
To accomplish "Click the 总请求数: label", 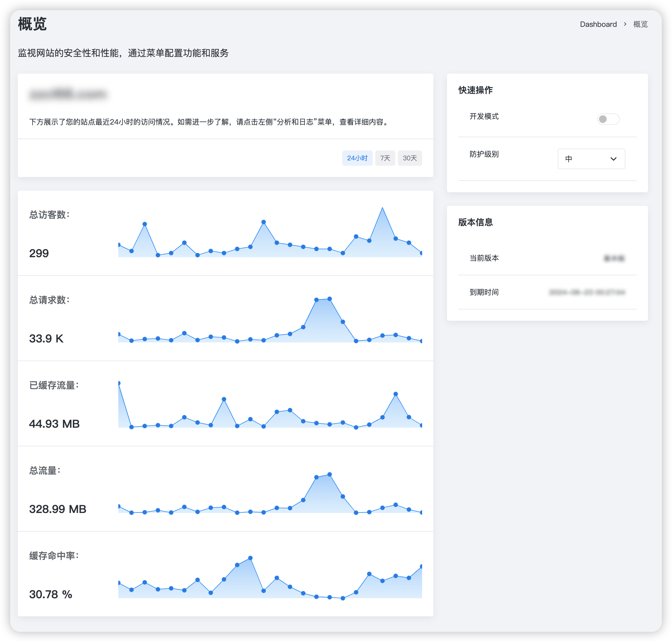I will [50, 300].
